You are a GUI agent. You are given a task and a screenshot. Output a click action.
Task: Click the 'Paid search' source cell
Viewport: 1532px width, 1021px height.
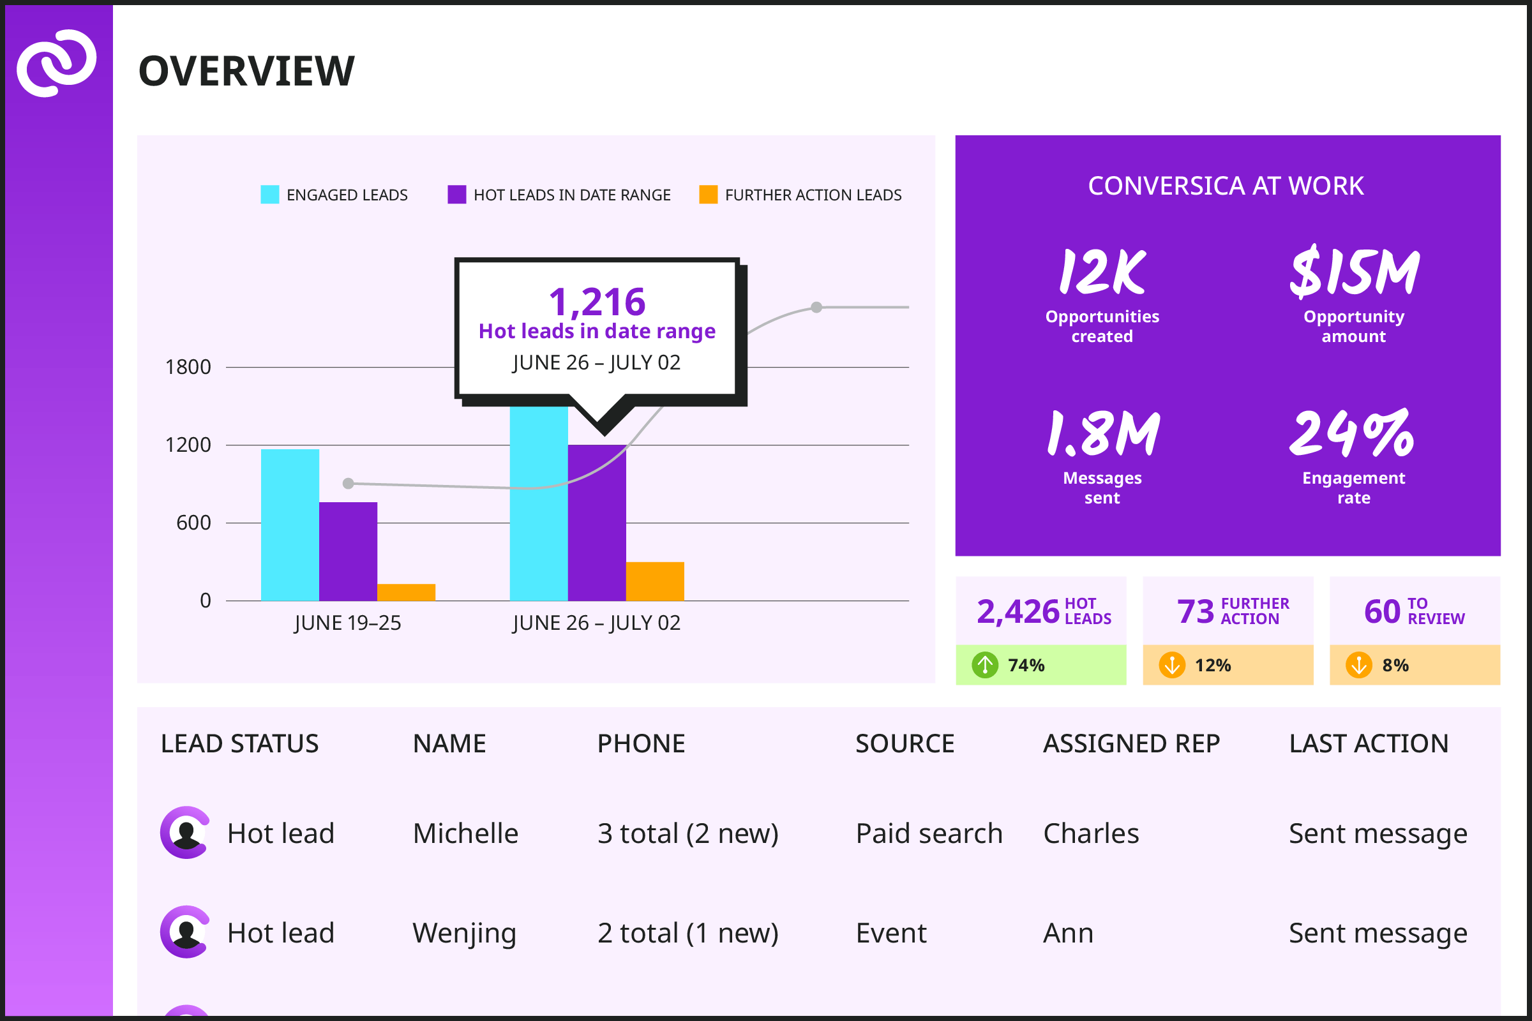(929, 833)
